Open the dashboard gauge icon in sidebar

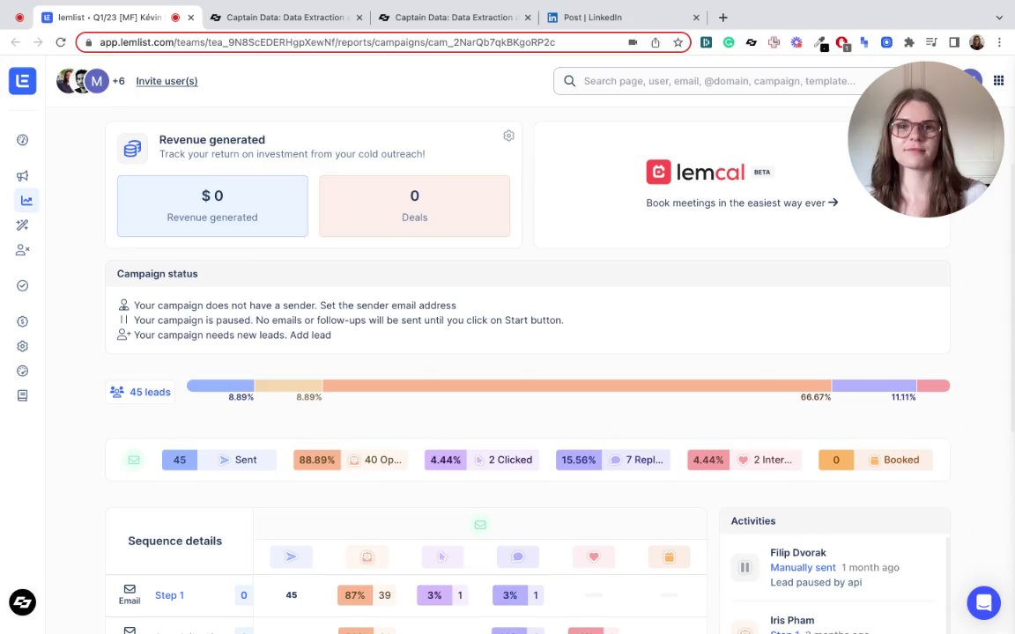click(23, 140)
